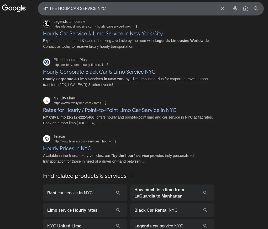Open more options for Legends Limousine result

click(x=136, y=26)
